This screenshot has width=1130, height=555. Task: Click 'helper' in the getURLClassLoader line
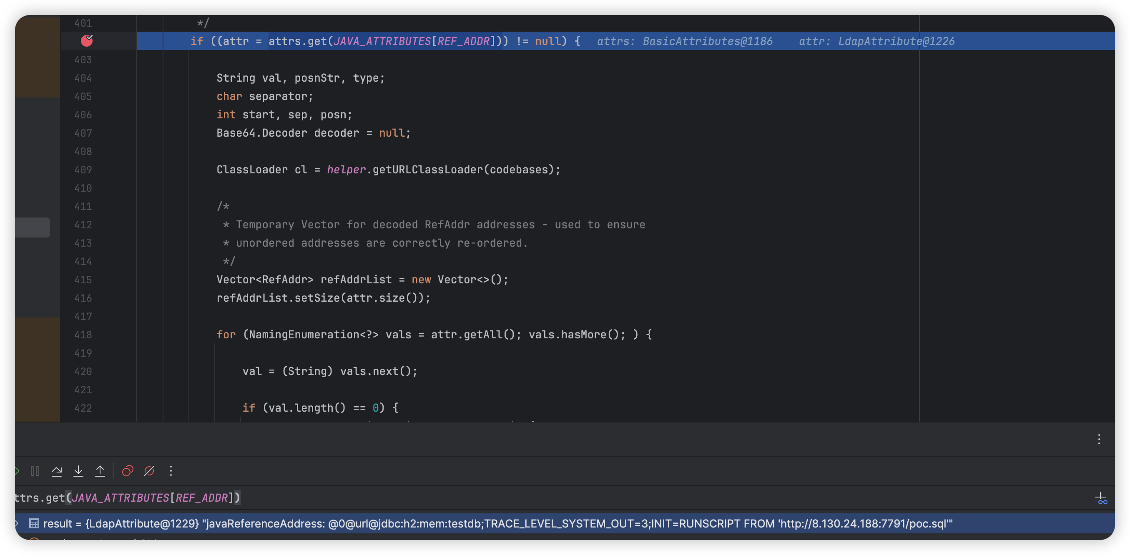(x=346, y=170)
